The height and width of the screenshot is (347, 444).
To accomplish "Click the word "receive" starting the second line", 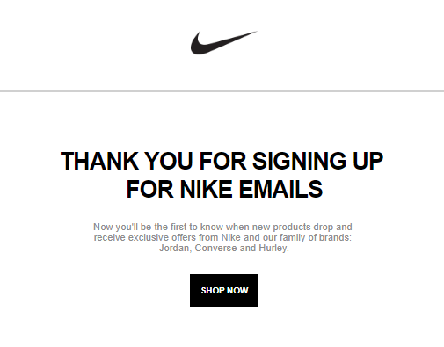I will coord(110,237).
